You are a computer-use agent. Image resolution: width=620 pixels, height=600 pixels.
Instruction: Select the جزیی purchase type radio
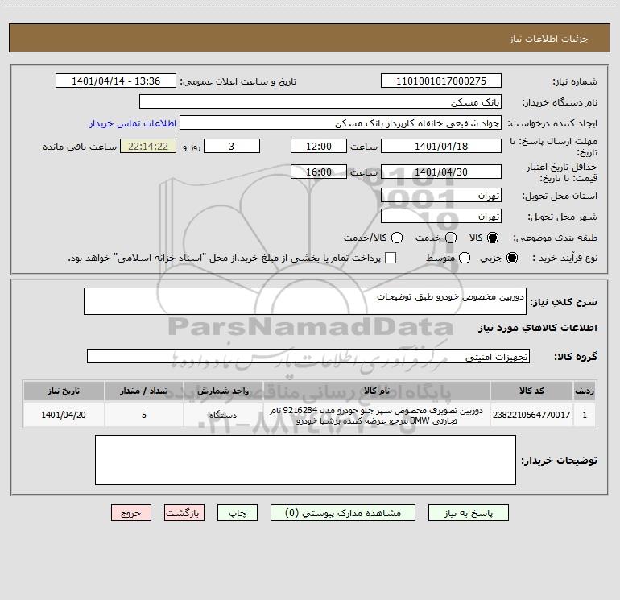pos(512,258)
